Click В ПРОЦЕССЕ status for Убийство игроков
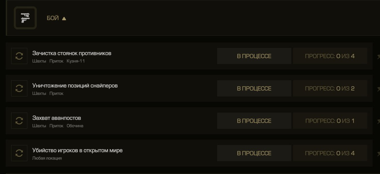 click(254, 153)
